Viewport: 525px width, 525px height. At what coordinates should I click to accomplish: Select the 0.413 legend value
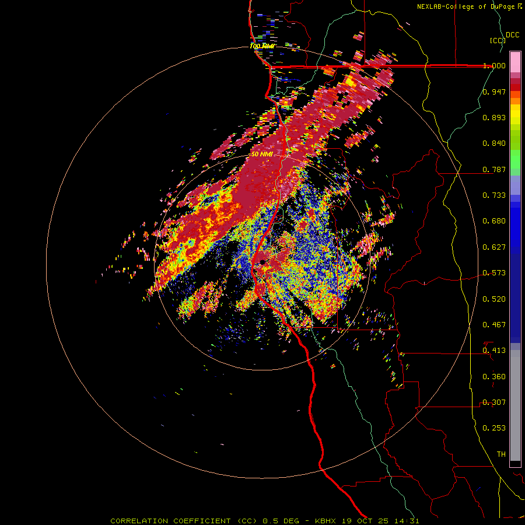point(494,351)
